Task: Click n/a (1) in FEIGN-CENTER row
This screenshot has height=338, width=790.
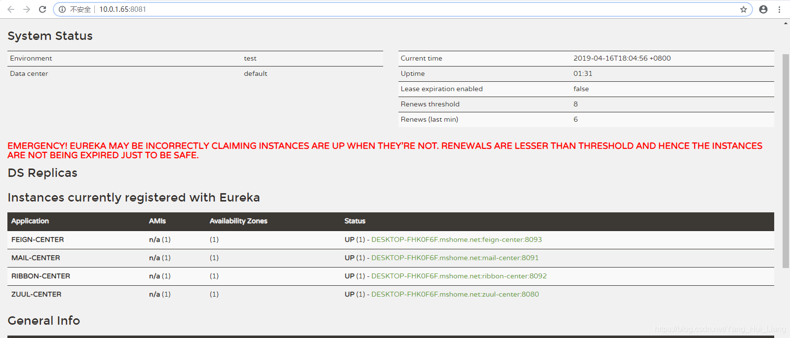Action: 160,239
